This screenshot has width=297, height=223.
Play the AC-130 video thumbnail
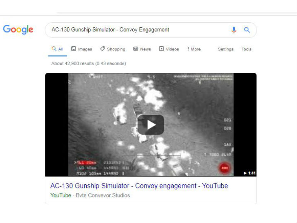coord(151,125)
